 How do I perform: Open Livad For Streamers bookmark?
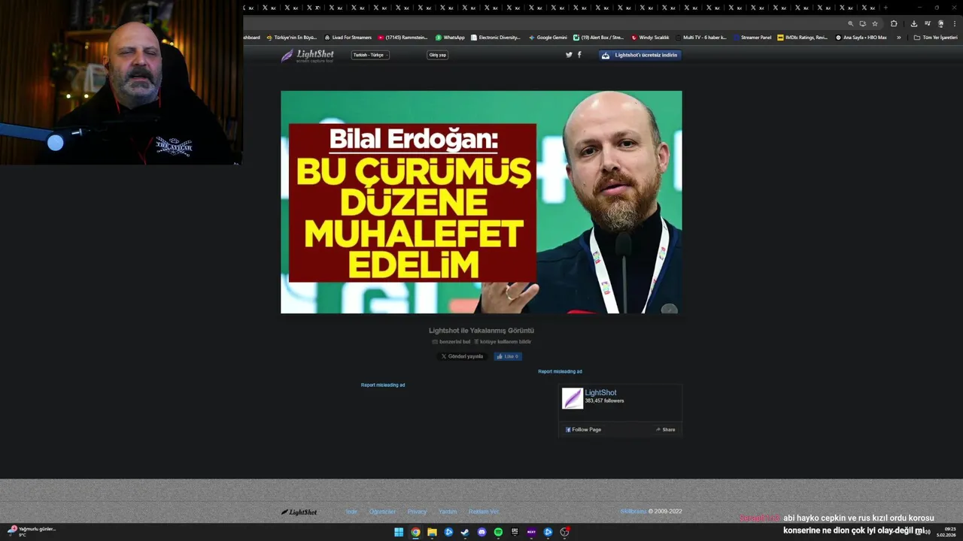(x=348, y=37)
